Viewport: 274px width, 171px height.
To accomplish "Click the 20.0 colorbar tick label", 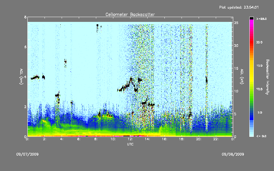I will point(259,42).
